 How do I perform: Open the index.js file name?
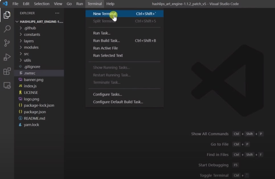(30, 86)
